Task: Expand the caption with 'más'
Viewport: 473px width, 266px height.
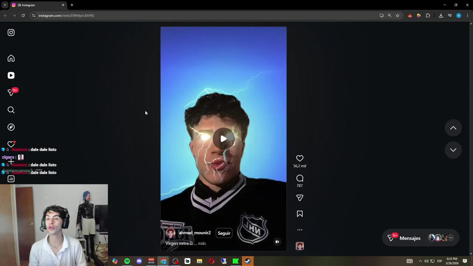Action: click(202, 243)
